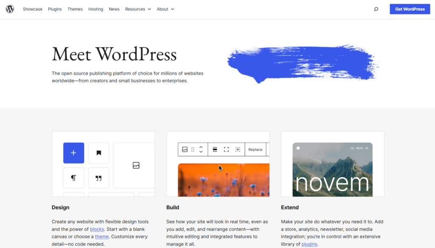The image size is (435, 248).
Task: Follow the 'blocks' link in Design text
Action: pyautogui.click(x=97, y=229)
